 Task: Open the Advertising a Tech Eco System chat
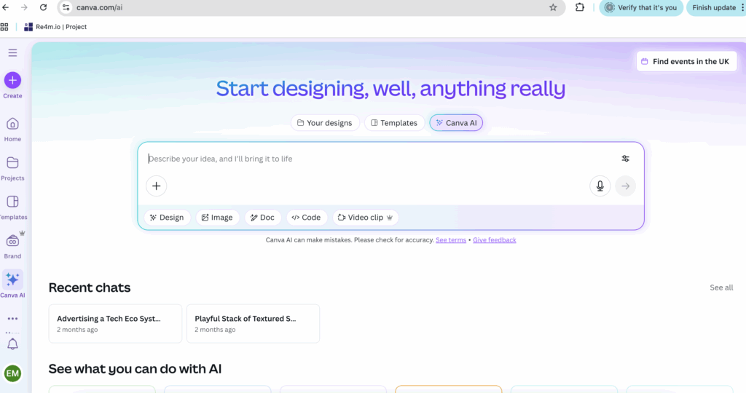pos(115,323)
